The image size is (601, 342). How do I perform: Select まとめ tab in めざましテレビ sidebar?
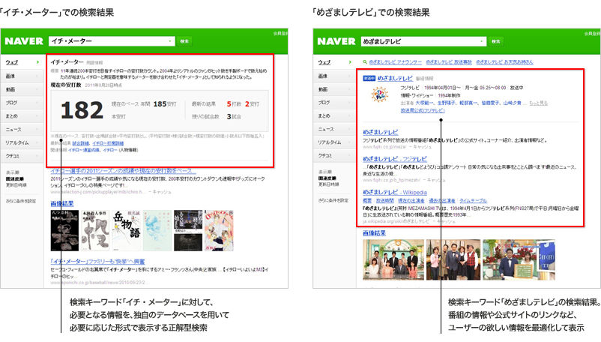(x=334, y=115)
